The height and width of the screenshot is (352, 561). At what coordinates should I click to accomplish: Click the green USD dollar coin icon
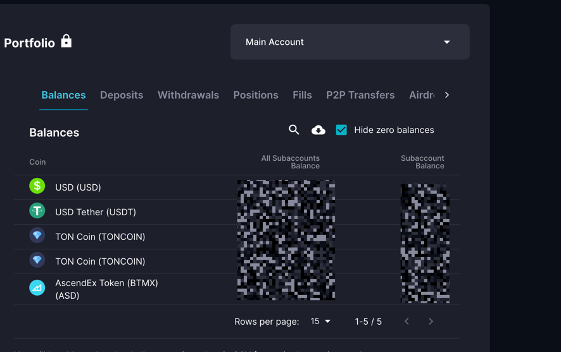37,186
